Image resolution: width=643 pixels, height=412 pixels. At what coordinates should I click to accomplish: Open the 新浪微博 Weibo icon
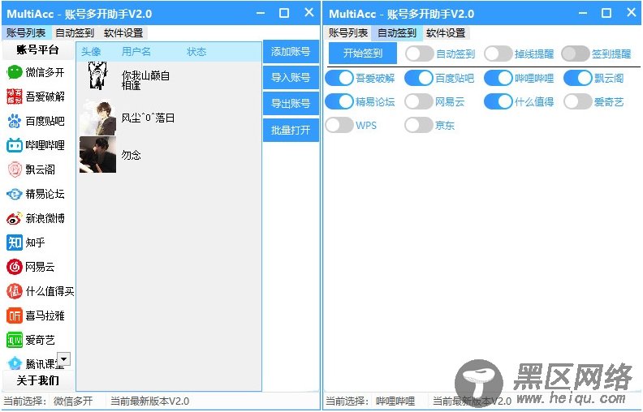pyautogui.click(x=15, y=218)
